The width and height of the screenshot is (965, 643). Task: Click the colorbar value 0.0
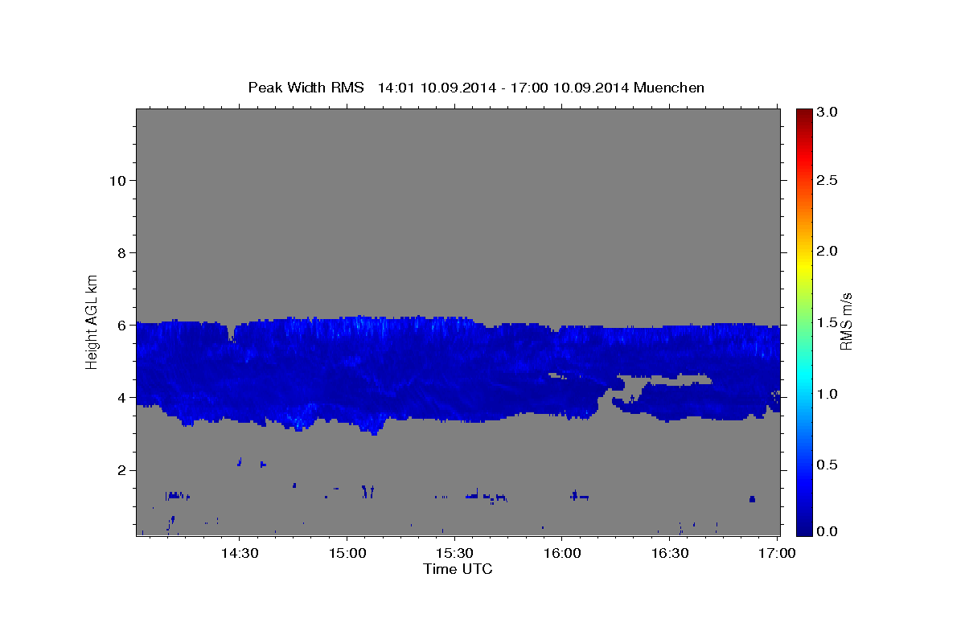827,531
